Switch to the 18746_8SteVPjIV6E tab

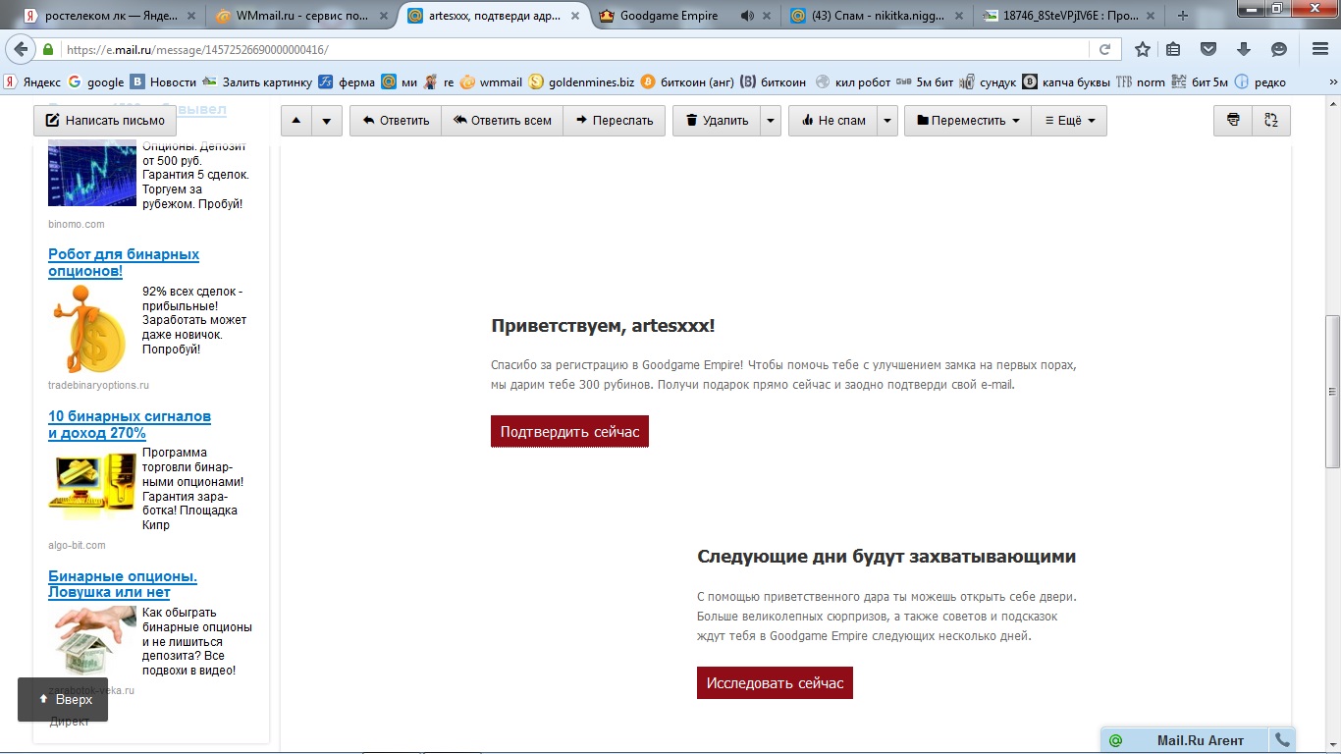click(x=1068, y=16)
